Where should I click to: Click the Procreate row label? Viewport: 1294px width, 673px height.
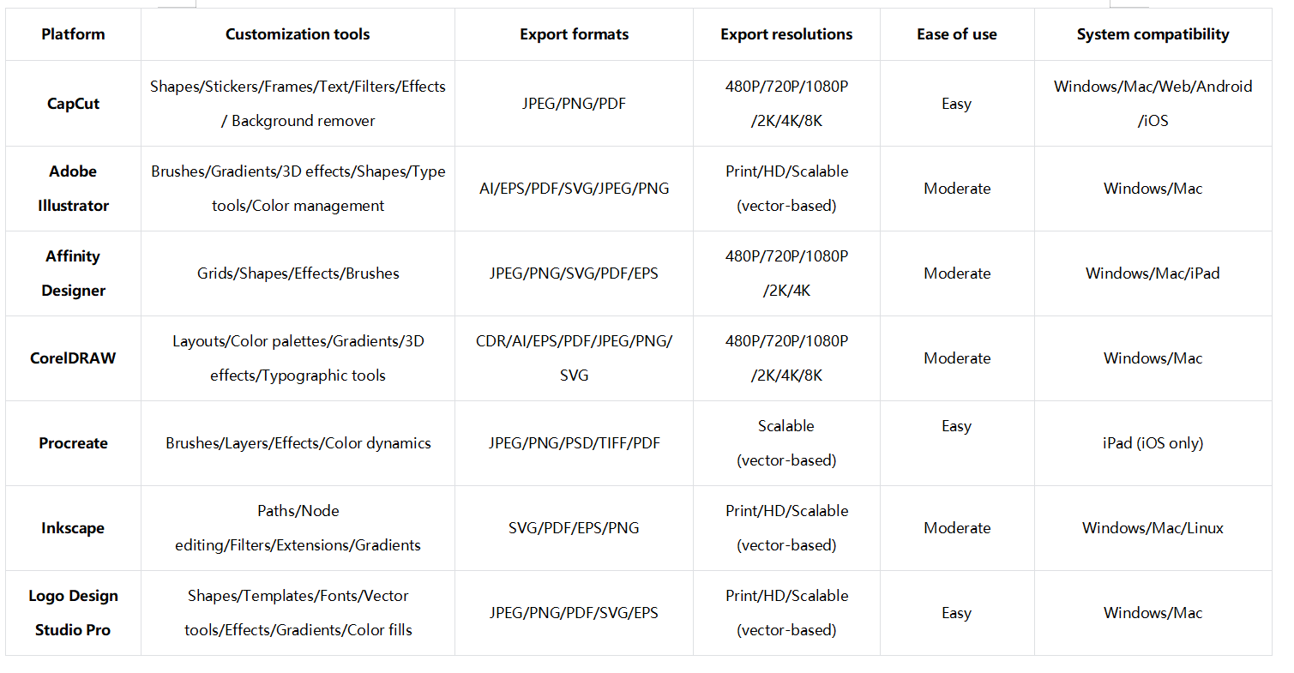(x=73, y=443)
